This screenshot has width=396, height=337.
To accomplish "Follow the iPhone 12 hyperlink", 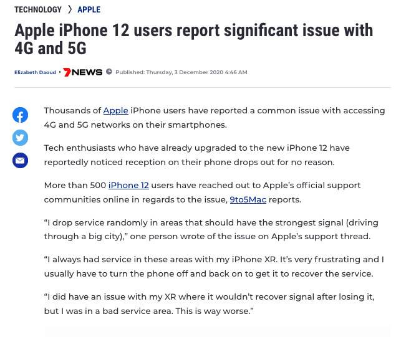I will (x=128, y=185).
